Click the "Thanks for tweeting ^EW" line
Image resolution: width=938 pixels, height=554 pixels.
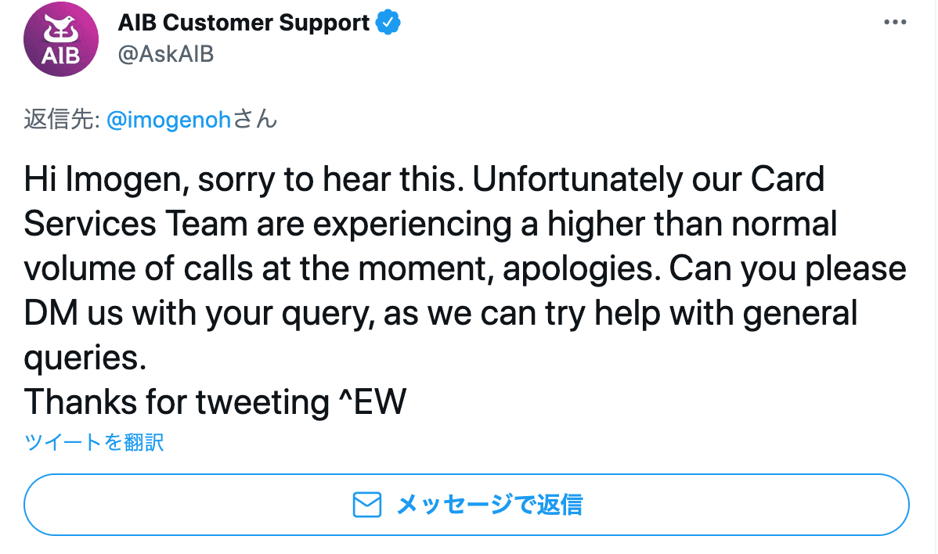(x=215, y=402)
